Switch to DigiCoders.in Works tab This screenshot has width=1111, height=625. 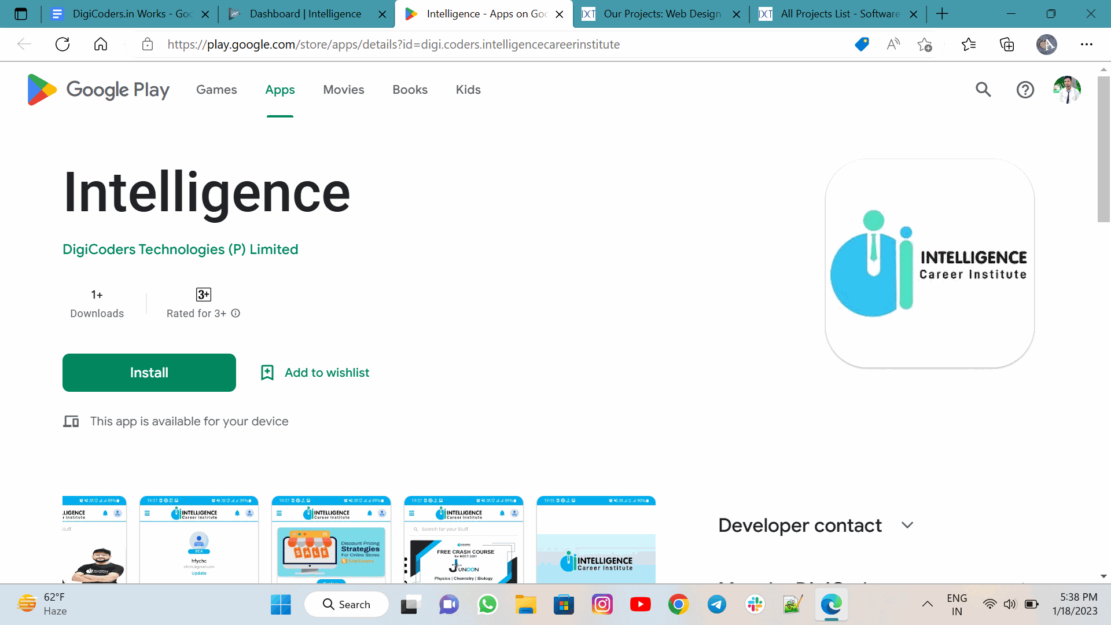(x=130, y=14)
